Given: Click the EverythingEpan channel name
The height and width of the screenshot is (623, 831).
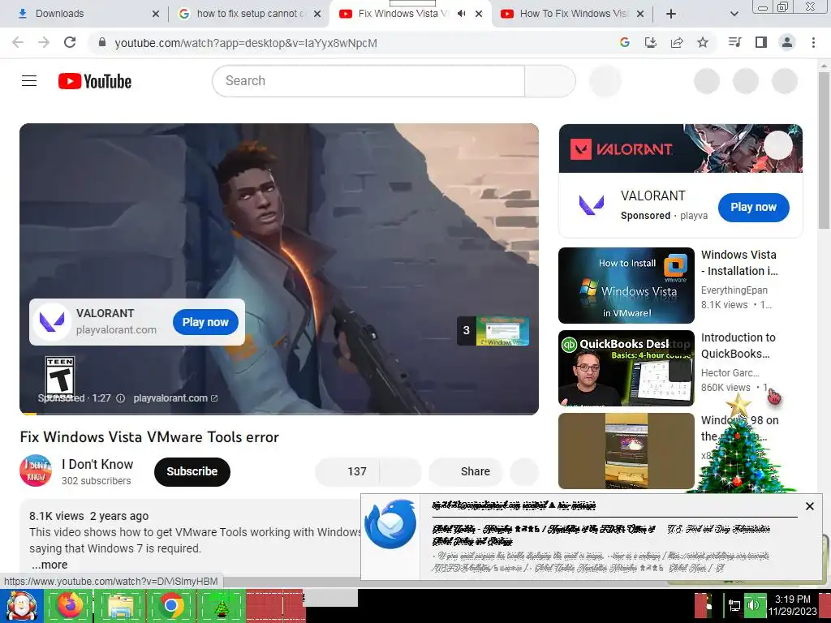Looking at the screenshot, I should (734, 290).
